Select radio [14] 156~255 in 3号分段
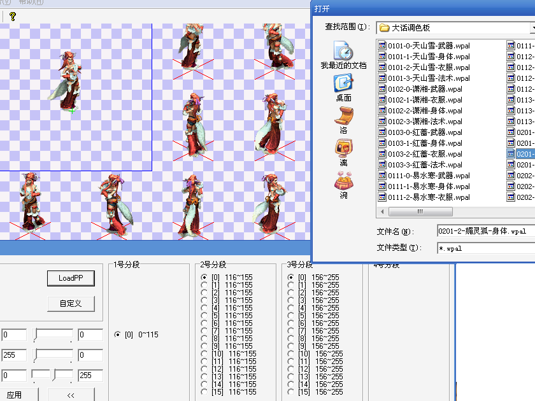This screenshot has height=401, width=535. click(290, 384)
